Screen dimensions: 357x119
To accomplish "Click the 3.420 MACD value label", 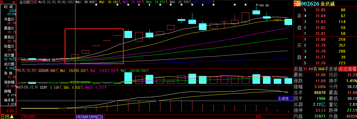I will (284, 98).
